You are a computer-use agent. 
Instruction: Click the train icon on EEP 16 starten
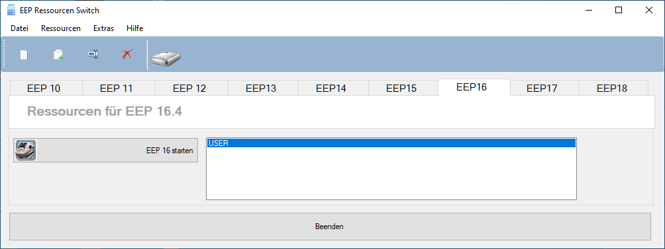tap(26, 150)
